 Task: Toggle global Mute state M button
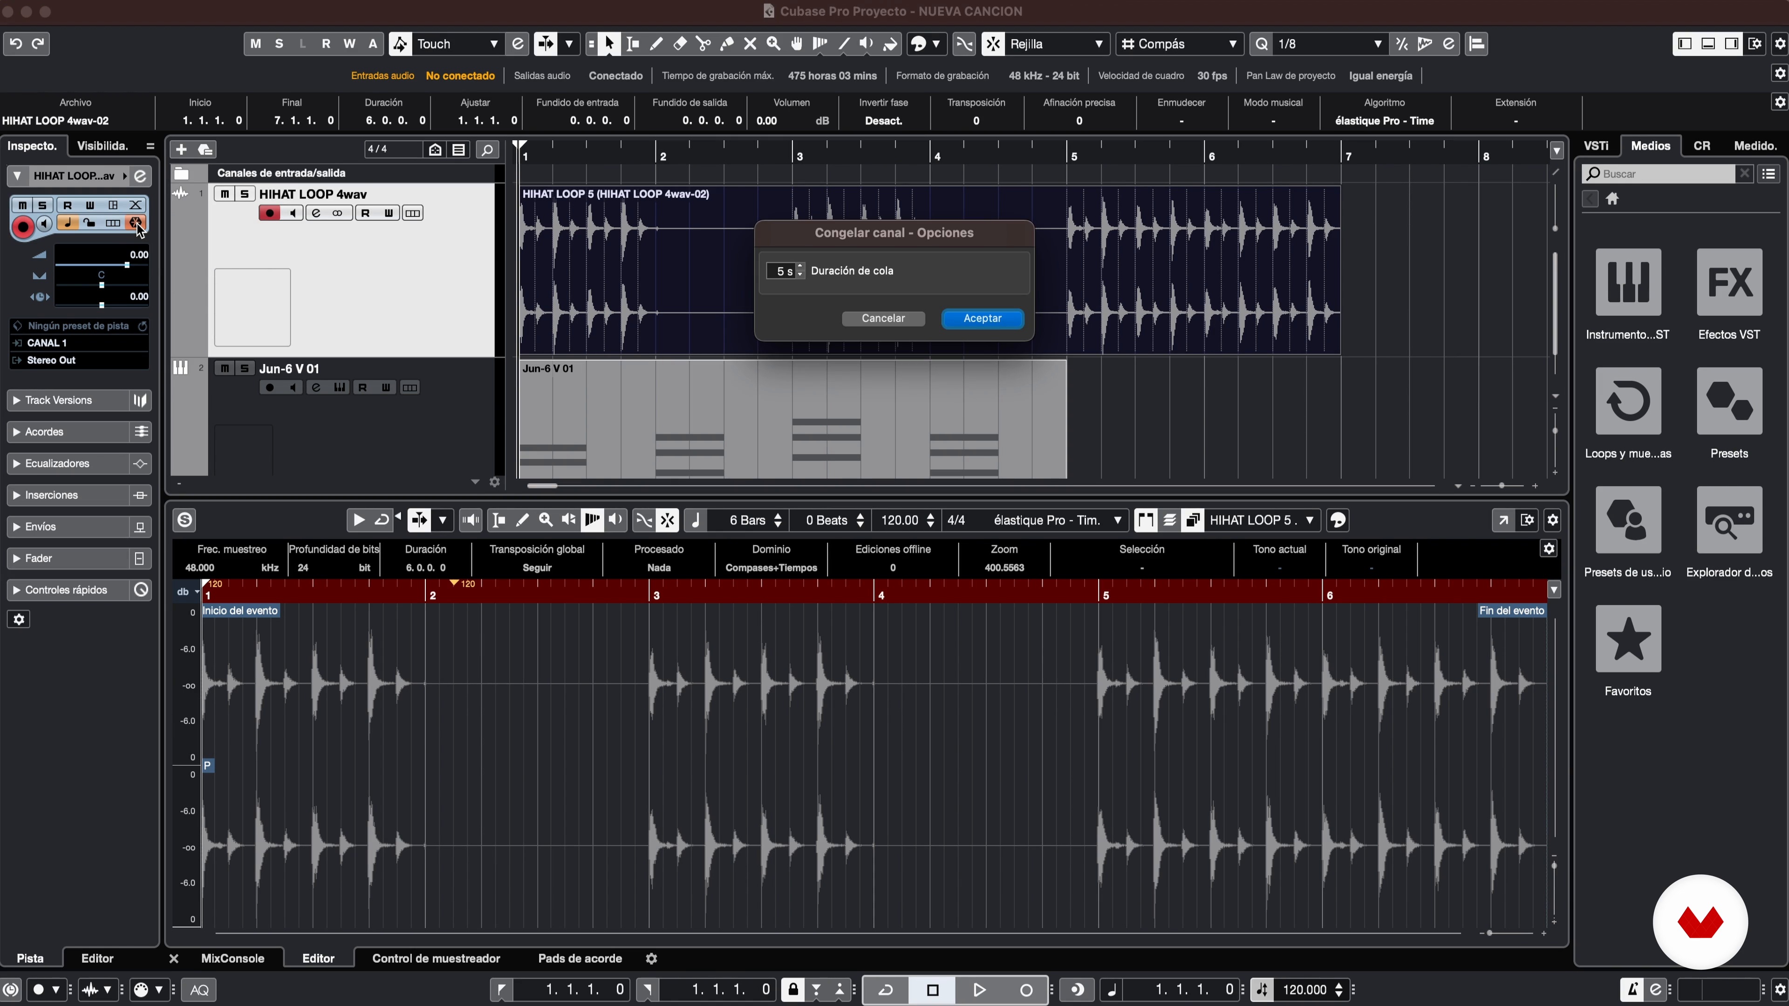click(x=256, y=44)
